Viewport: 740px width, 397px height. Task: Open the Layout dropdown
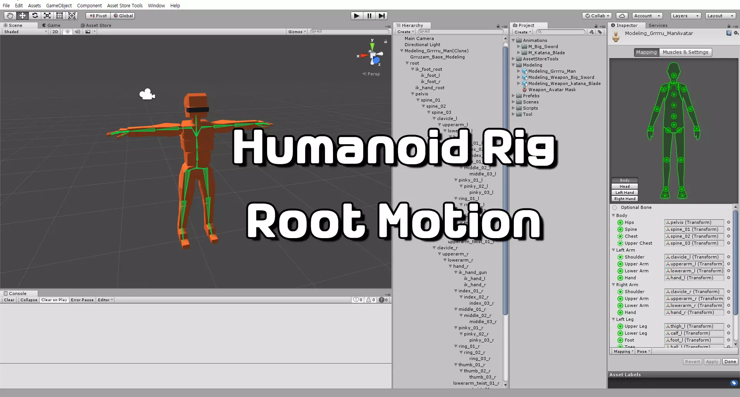point(720,16)
